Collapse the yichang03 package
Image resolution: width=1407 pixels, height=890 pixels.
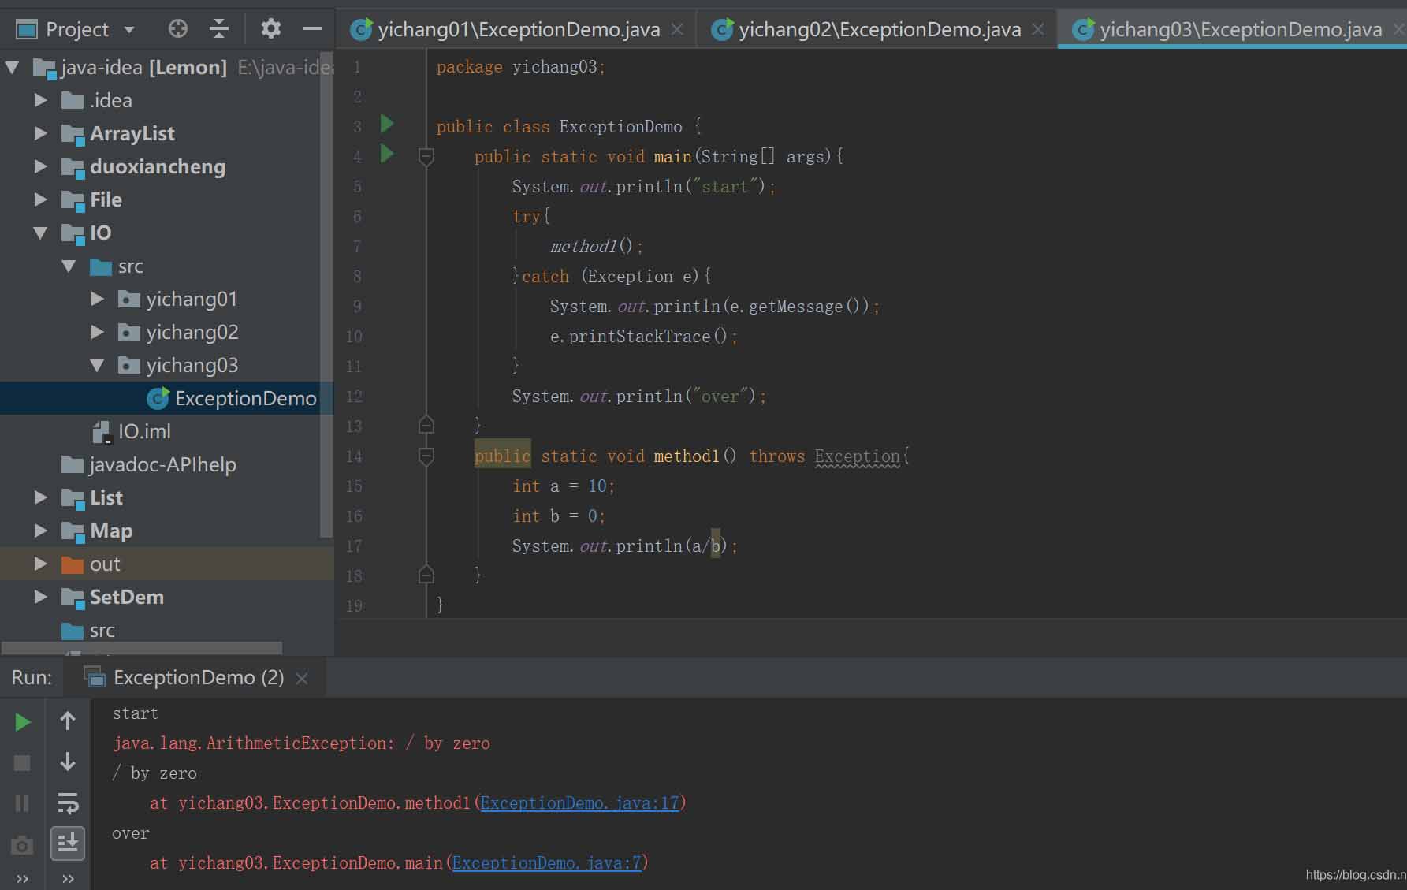(x=98, y=366)
